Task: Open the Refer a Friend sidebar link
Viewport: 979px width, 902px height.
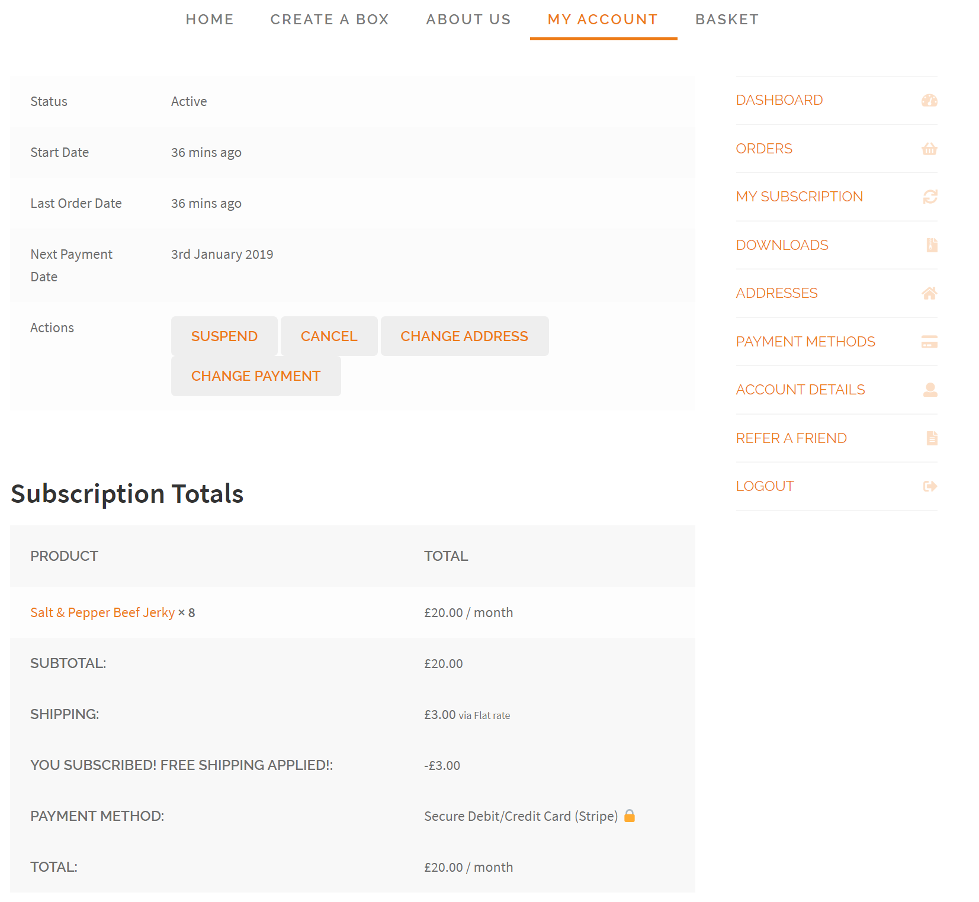Action: pos(791,438)
